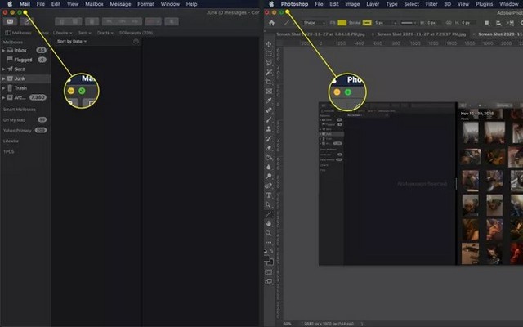The width and height of the screenshot is (523, 327).
Task: Select the Paint Bucket tool
Action: (x=269, y=157)
